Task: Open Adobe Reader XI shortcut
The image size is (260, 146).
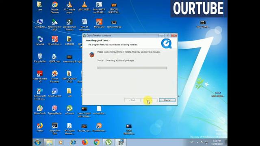Action: 40,77
